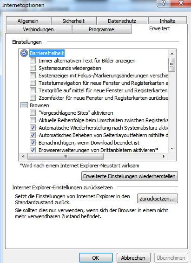Confirm with the OK button

click(96, 258)
